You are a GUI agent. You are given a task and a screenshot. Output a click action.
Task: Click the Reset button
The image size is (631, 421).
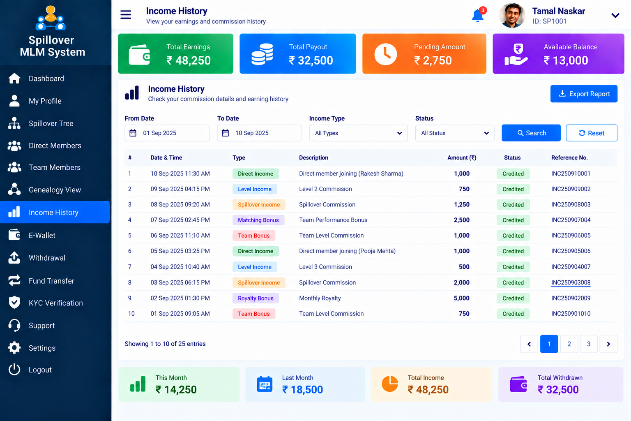point(592,133)
